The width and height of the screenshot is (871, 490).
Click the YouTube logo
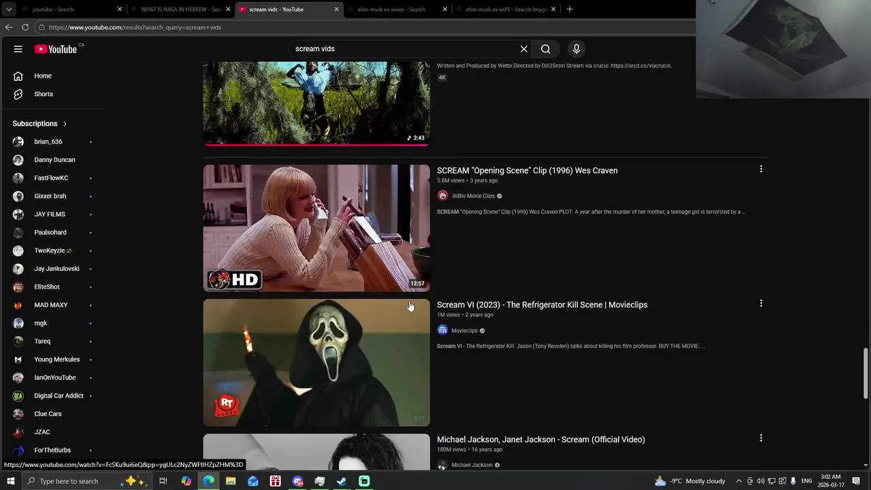click(56, 49)
